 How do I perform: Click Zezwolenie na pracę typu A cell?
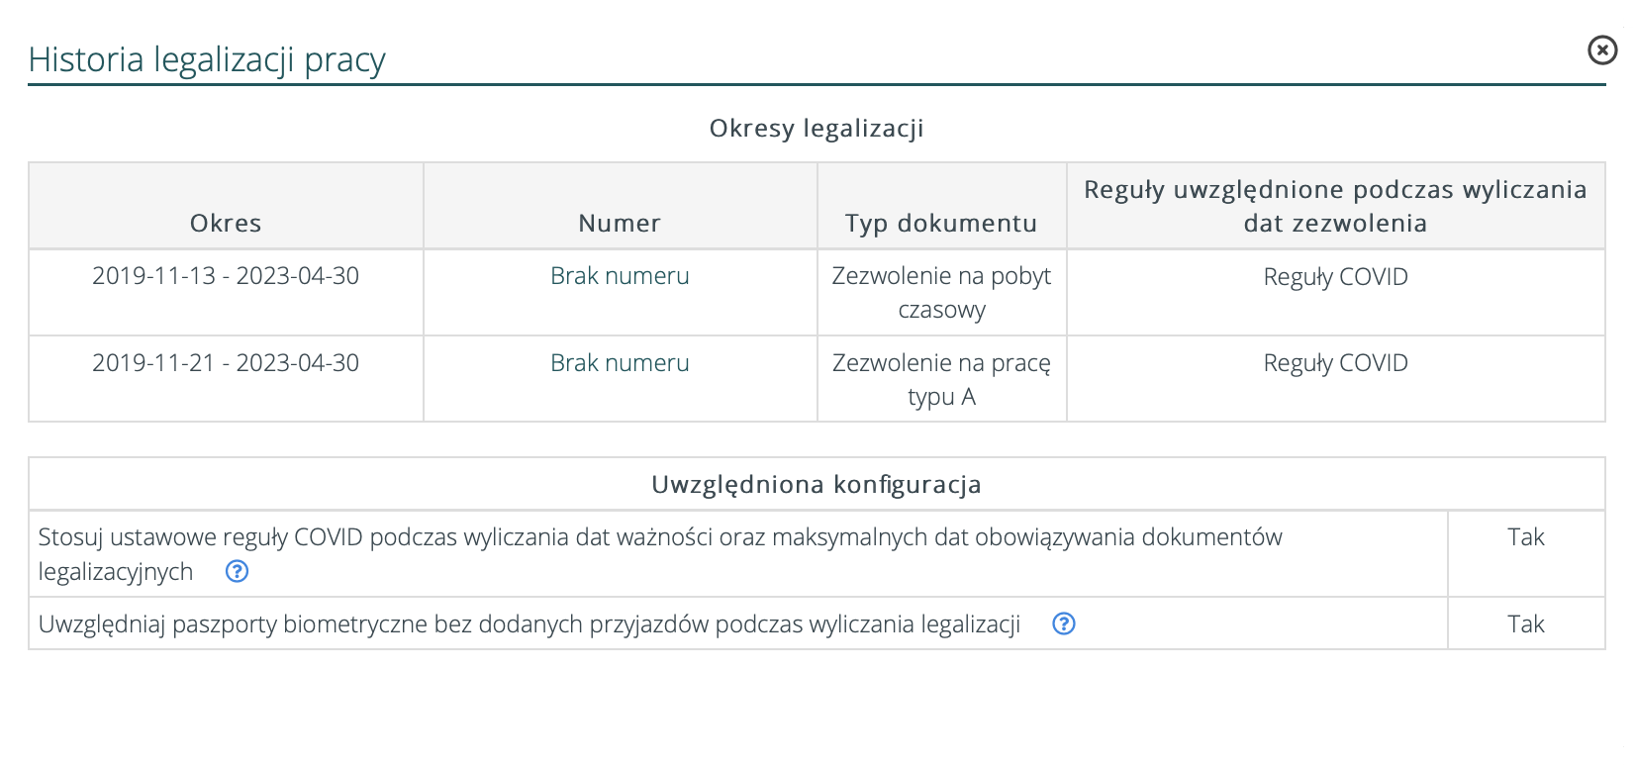click(941, 379)
